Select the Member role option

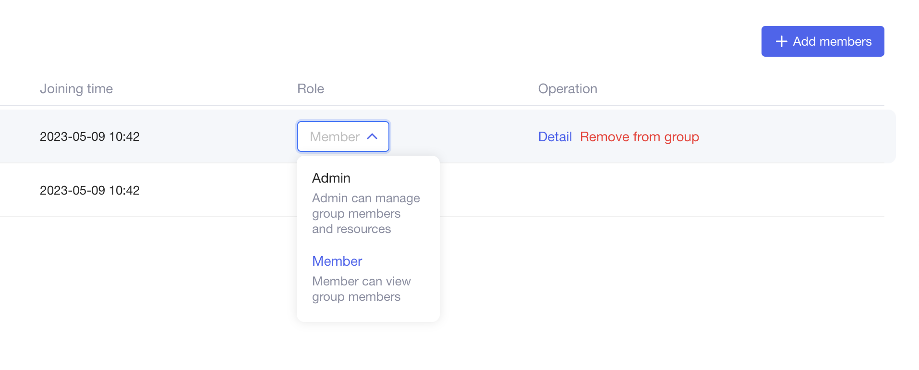click(337, 261)
